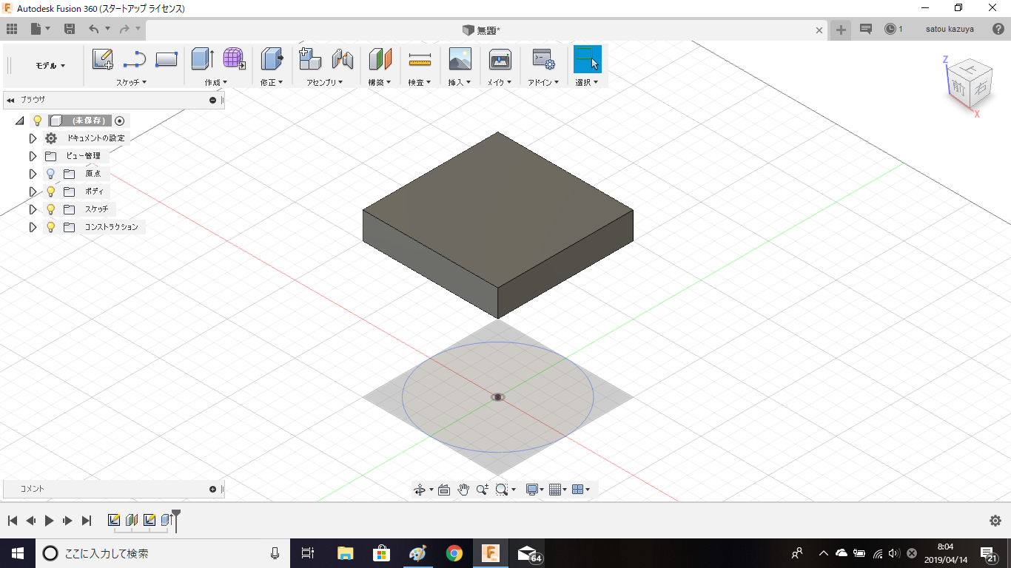Expand the Construction folder arrow

click(x=33, y=227)
